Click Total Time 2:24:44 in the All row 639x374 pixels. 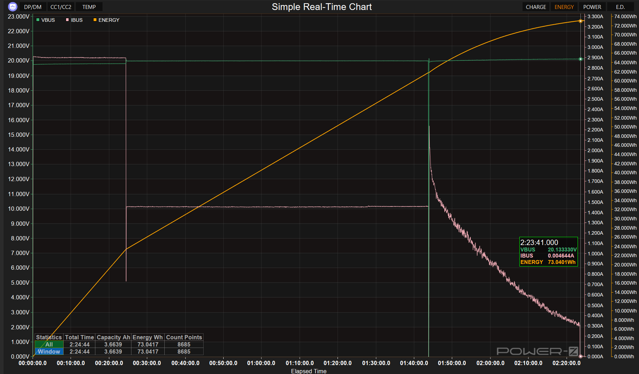(x=80, y=344)
